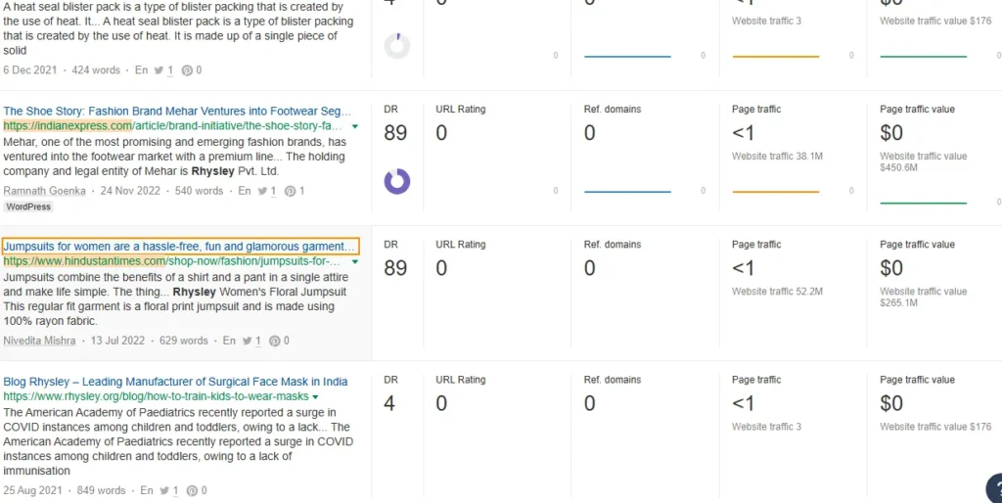Click Pinterest icon in Shoe Story row
1002x503 pixels.
click(x=290, y=191)
